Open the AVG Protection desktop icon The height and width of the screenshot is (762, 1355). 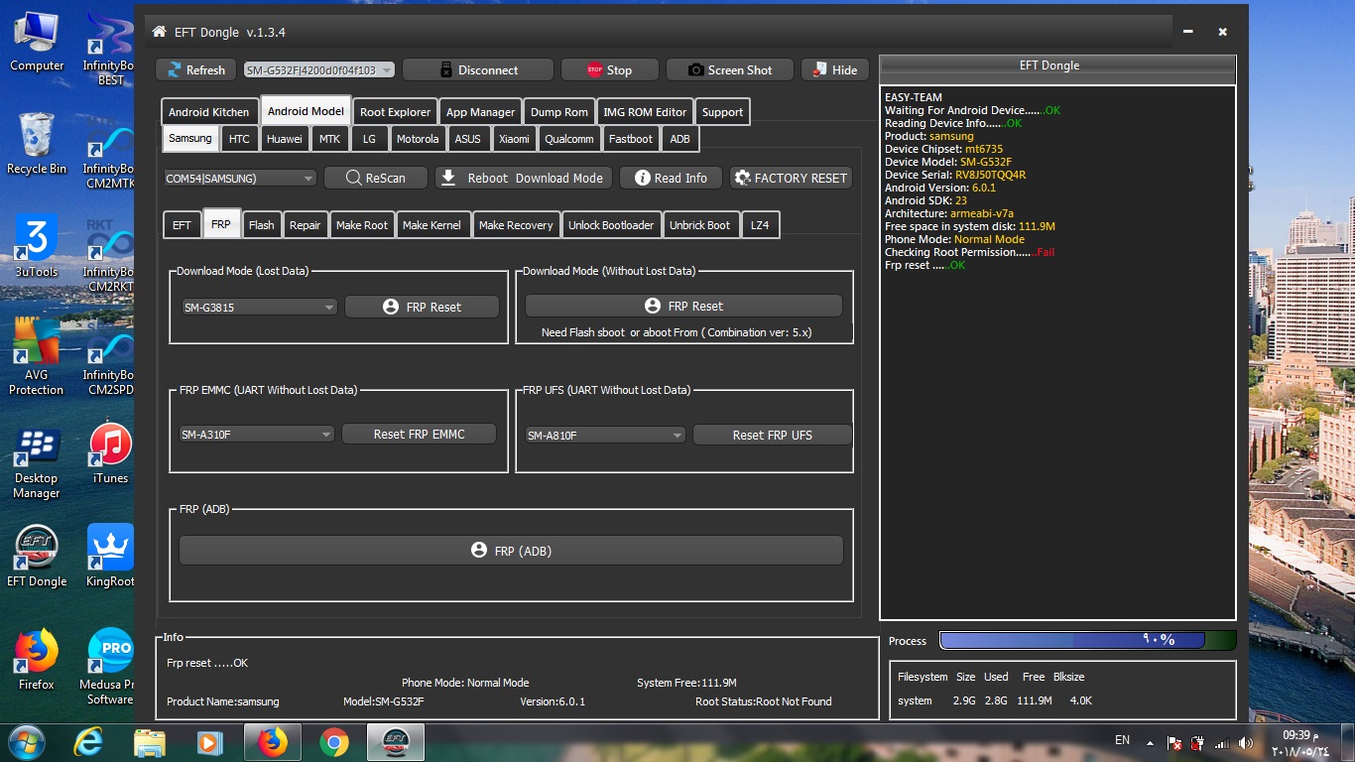click(x=37, y=356)
